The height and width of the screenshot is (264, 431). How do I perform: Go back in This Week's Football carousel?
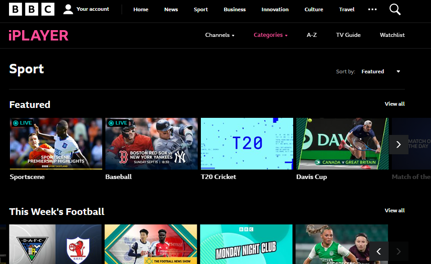(x=378, y=251)
